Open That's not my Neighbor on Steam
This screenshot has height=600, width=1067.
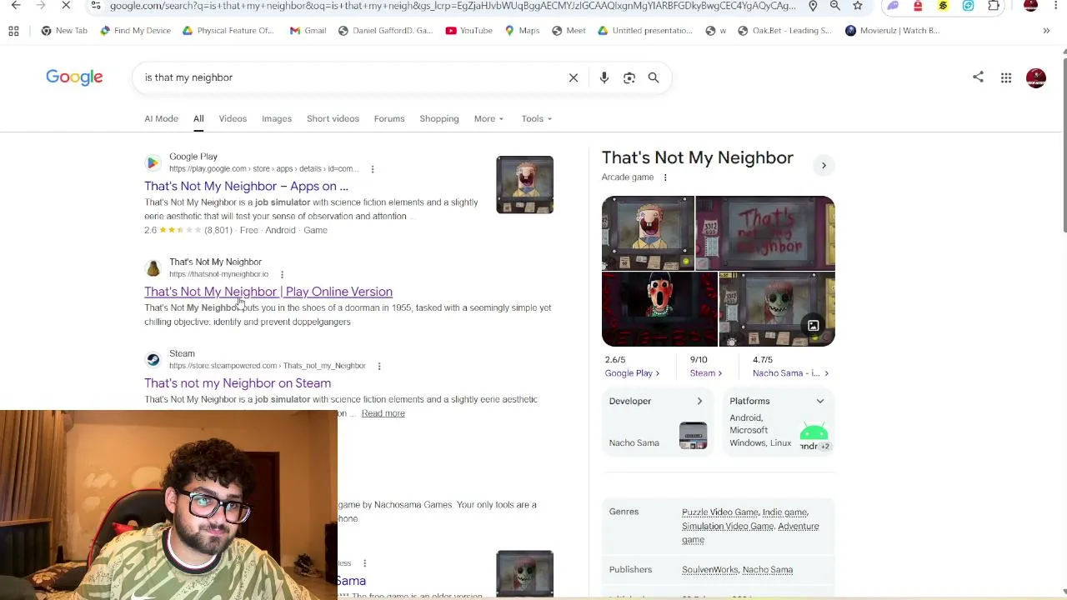238,383
